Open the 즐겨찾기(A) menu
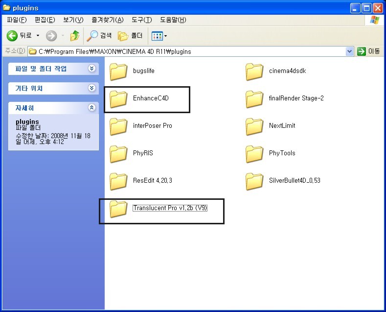 tap(107, 20)
